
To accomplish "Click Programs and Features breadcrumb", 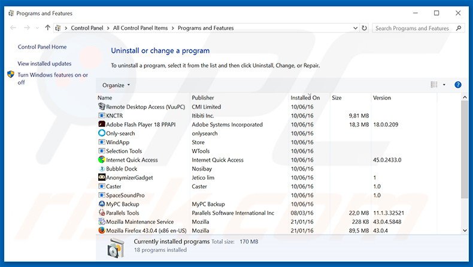I will pyautogui.click(x=206, y=28).
